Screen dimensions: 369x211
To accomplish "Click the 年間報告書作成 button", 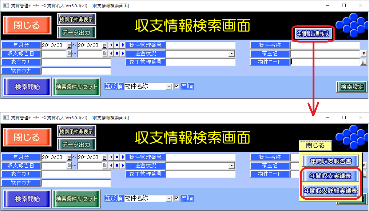I will tap(313, 33).
